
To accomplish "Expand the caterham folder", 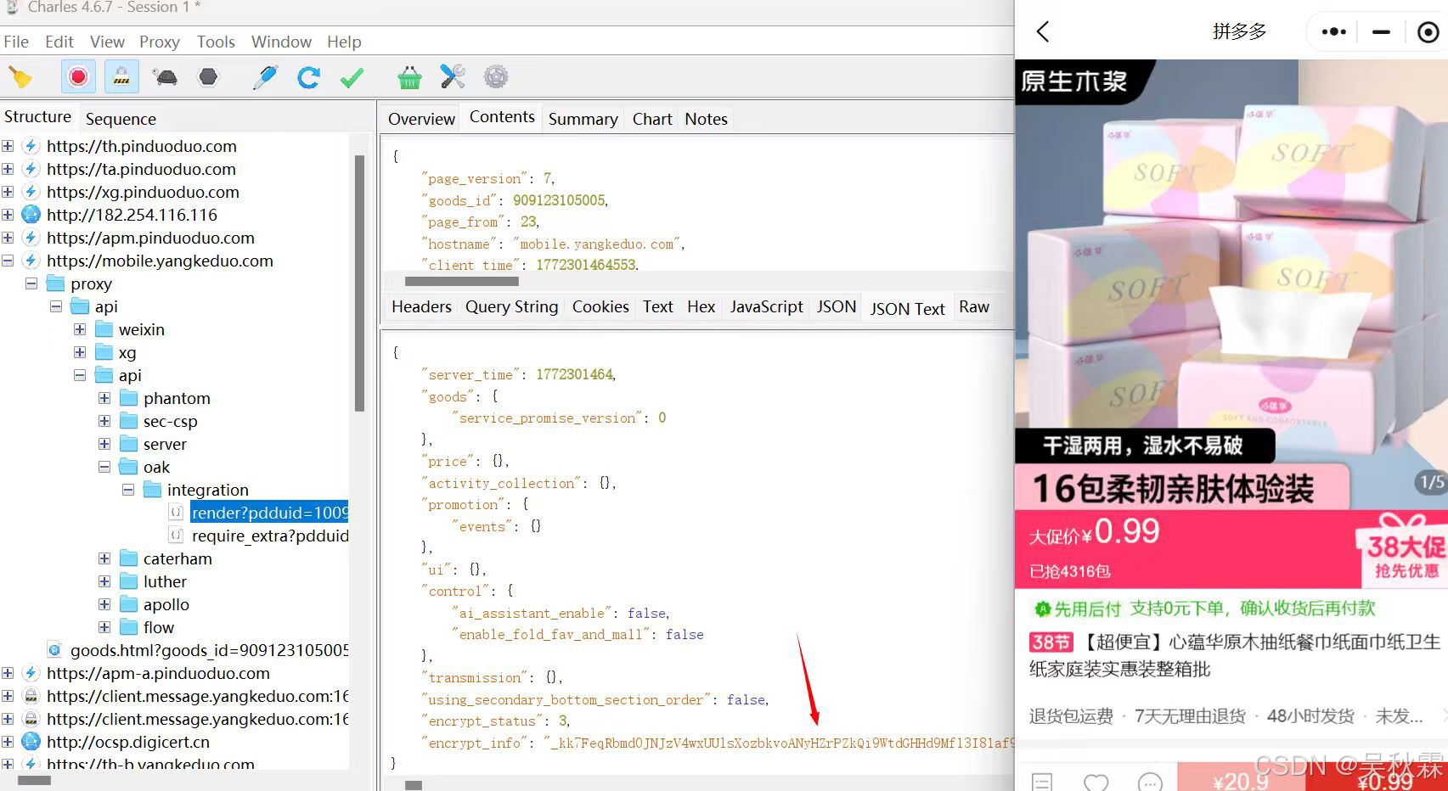I will click(x=104, y=558).
